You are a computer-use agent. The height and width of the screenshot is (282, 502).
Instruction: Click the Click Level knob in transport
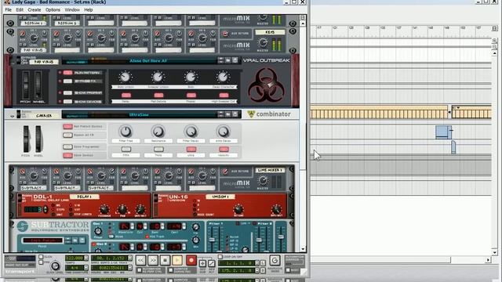point(55,266)
